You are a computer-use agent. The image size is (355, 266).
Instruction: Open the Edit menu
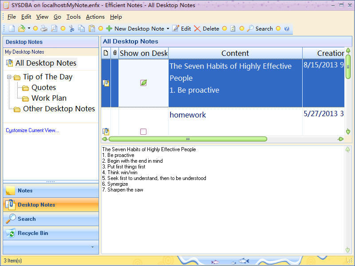coord(26,17)
